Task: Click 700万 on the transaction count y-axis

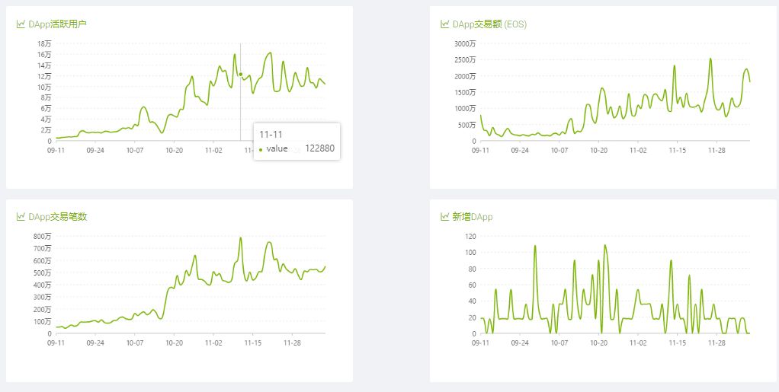Action: pos(43,248)
